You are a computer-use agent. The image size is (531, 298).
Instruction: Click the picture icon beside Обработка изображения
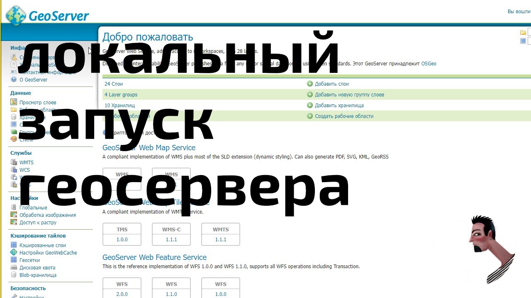(14, 215)
